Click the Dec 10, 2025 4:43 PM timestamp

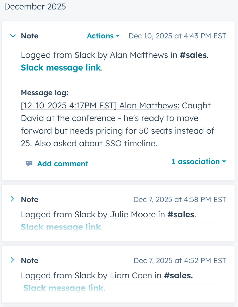(x=177, y=36)
